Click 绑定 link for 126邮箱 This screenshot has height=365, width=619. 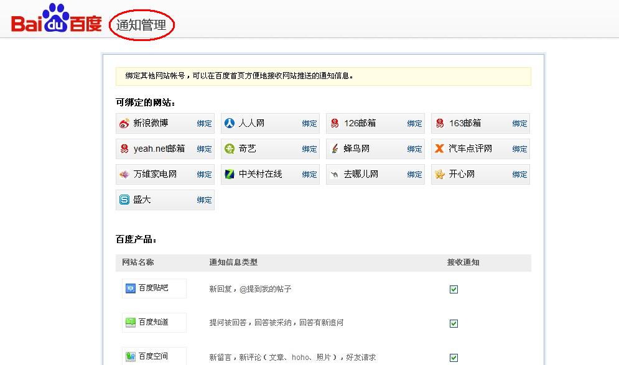tap(414, 124)
